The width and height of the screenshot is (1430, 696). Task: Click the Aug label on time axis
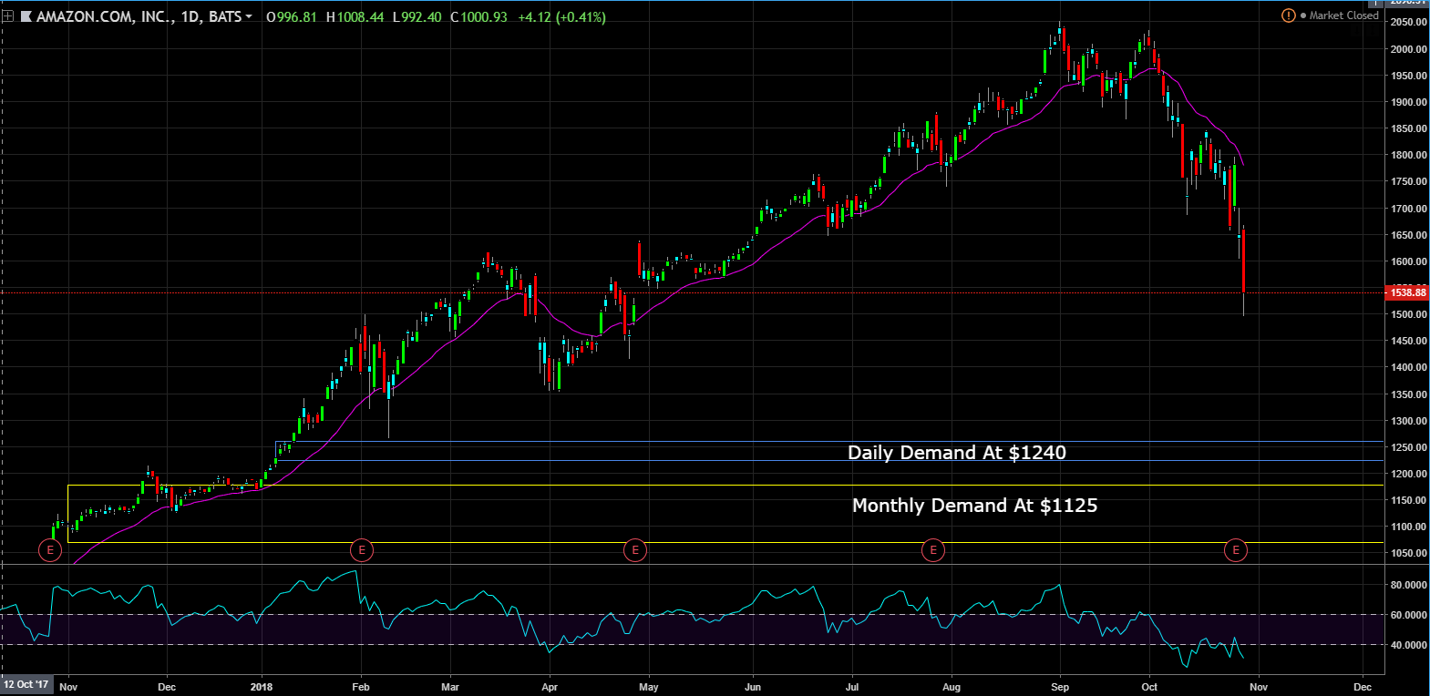coord(952,687)
